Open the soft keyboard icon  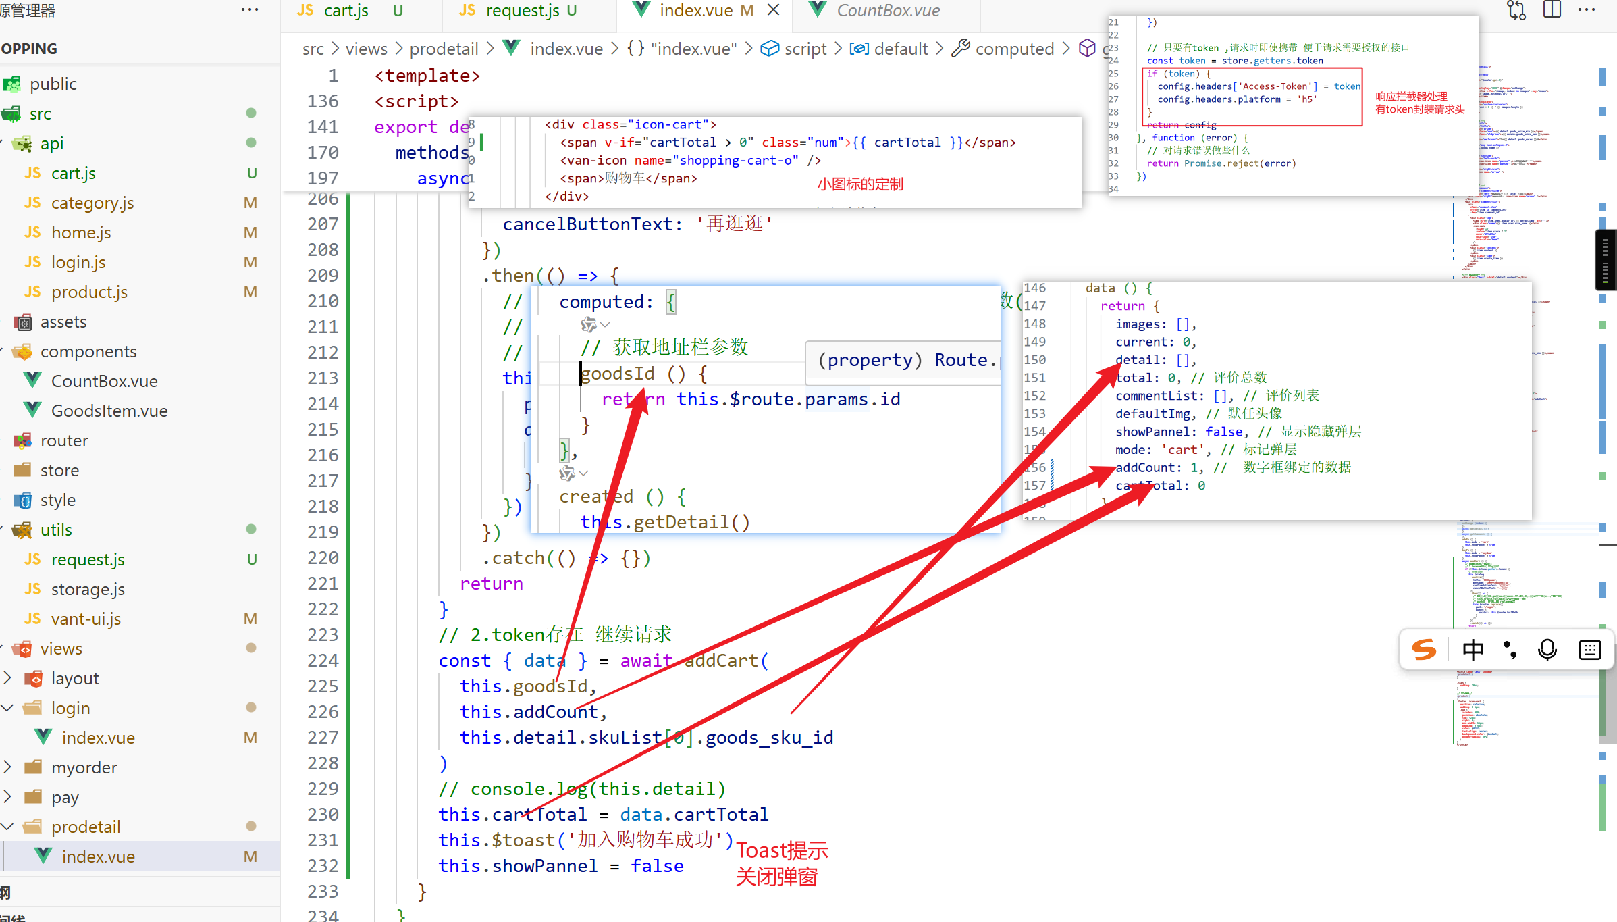pyautogui.click(x=1590, y=650)
